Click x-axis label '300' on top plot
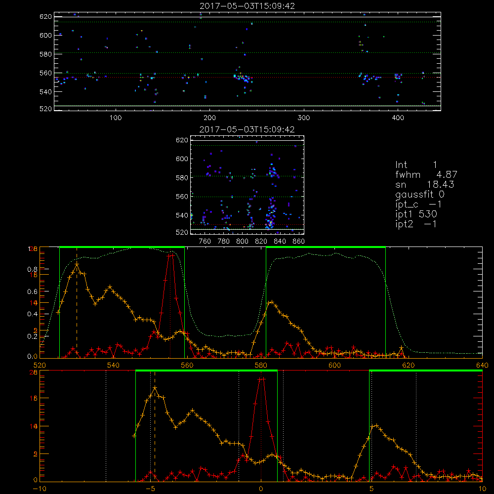 tap(304, 118)
